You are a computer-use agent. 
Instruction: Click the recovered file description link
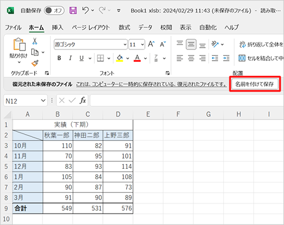(151, 84)
